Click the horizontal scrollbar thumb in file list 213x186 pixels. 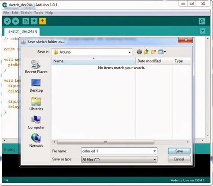106,142
